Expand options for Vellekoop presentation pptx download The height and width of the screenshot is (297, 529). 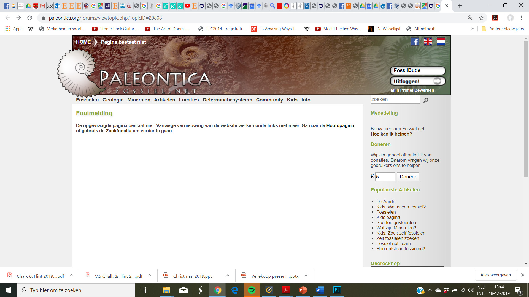pyautogui.click(x=306, y=276)
